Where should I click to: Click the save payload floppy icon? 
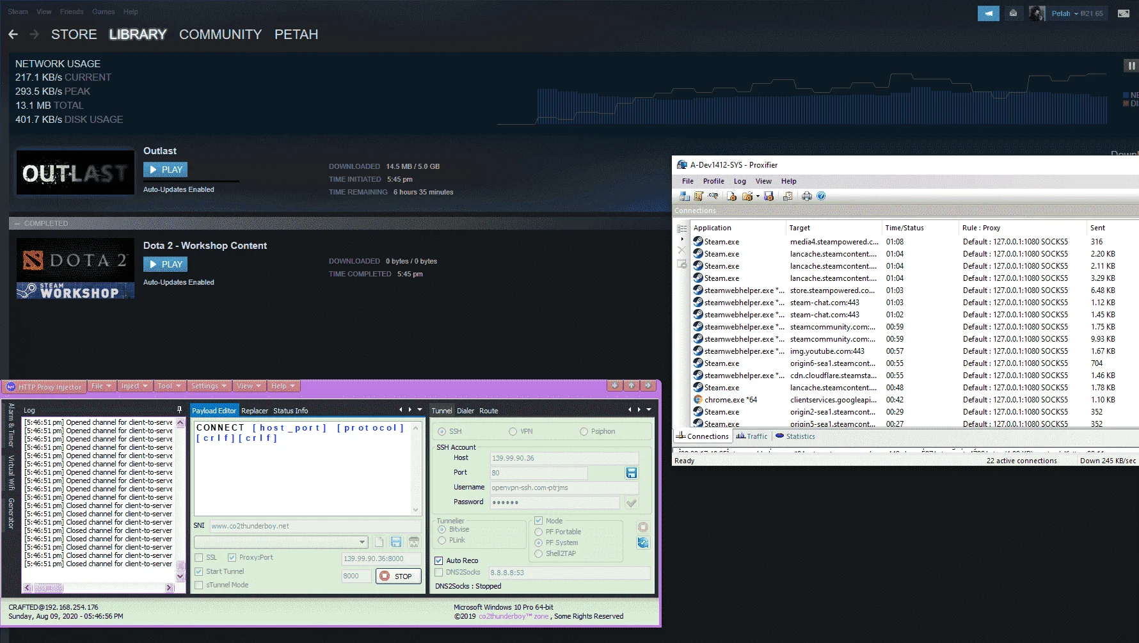point(396,542)
